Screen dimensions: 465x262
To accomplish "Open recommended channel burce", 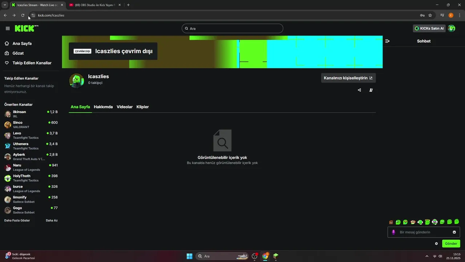I will [31, 189].
